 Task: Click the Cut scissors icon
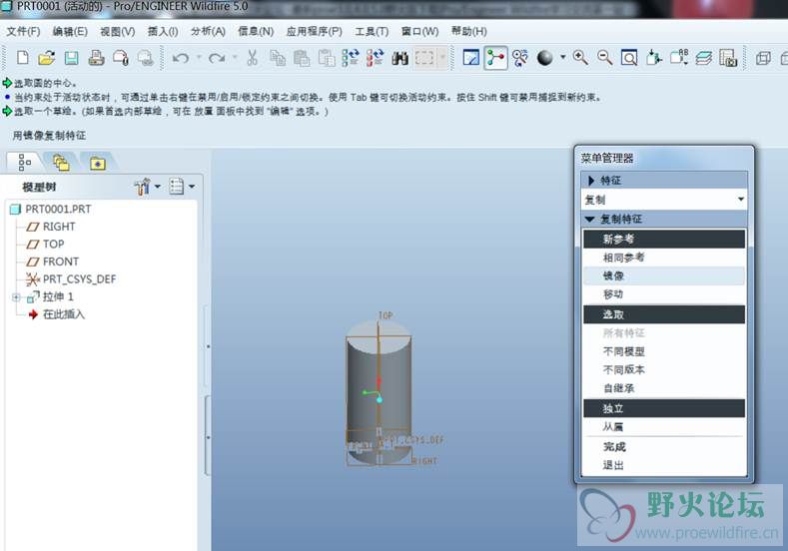(x=252, y=58)
